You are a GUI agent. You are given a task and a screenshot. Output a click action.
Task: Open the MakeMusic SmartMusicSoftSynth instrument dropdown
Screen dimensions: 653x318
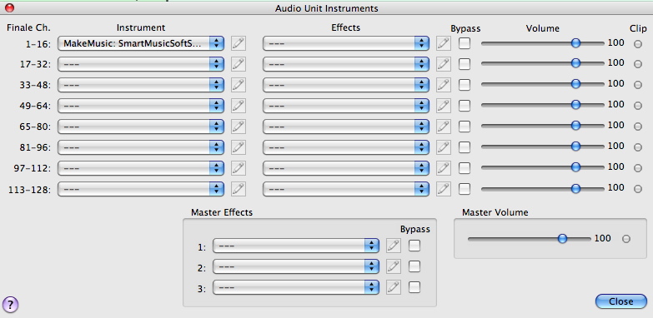141,43
